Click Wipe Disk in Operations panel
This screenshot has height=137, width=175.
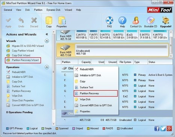(15, 96)
